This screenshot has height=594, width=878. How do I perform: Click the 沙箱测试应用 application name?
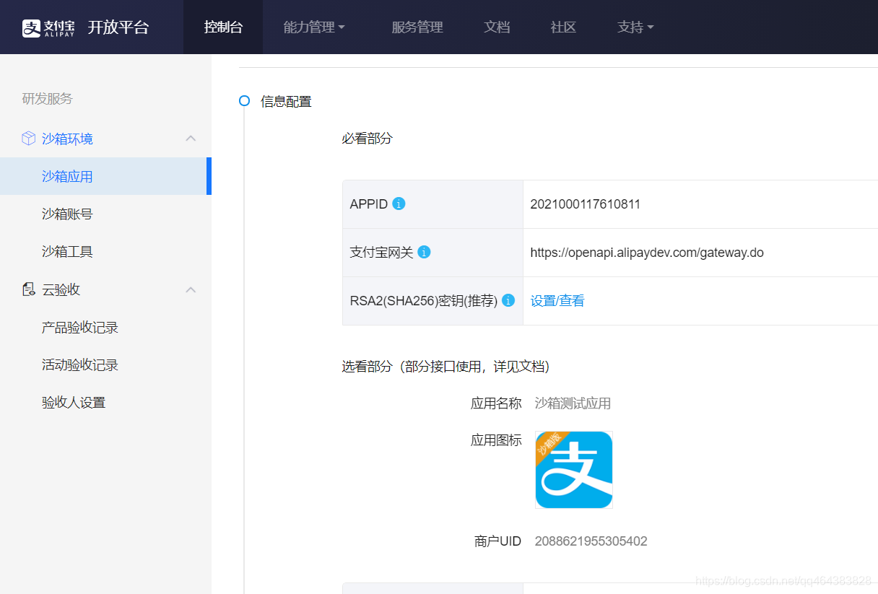point(573,403)
